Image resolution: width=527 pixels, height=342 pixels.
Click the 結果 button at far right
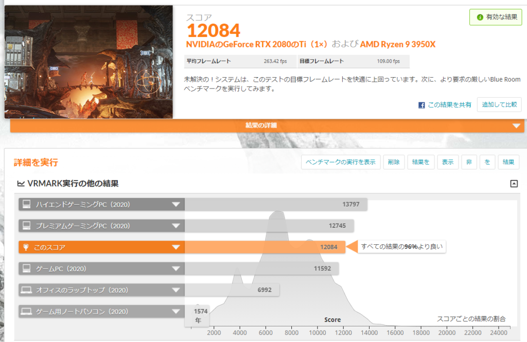pos(508,162)
